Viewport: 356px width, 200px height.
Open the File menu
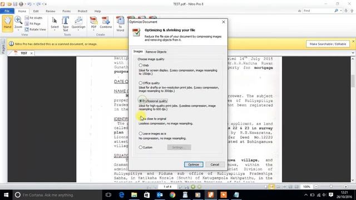tap(7, 11)
